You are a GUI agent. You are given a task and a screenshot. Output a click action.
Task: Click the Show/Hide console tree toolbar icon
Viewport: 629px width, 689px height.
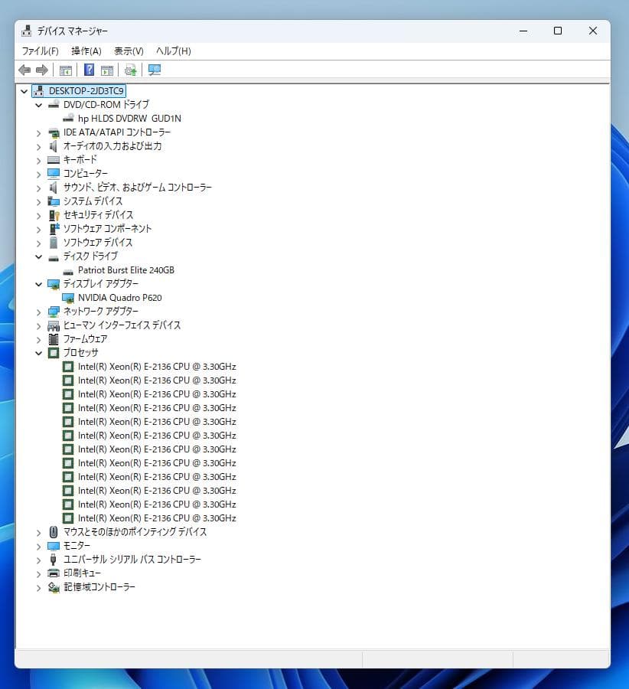pos(65,70)
